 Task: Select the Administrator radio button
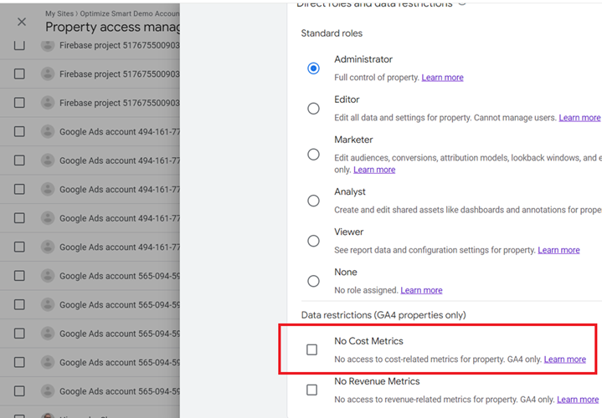click(313, 69)
